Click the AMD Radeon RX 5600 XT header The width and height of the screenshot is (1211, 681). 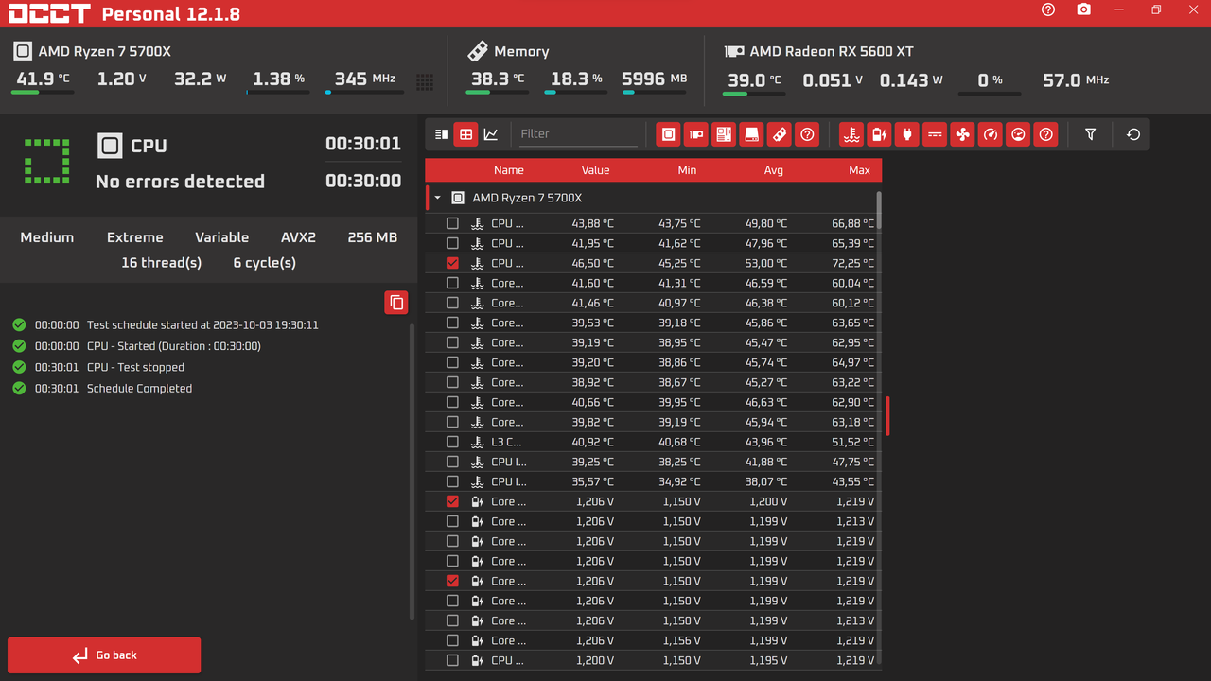[832, 51]
